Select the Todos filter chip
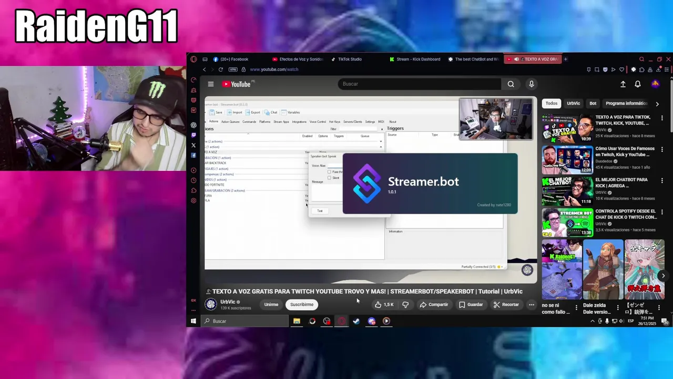The width and height of the screenshot is (673, 379). (551, 103)
